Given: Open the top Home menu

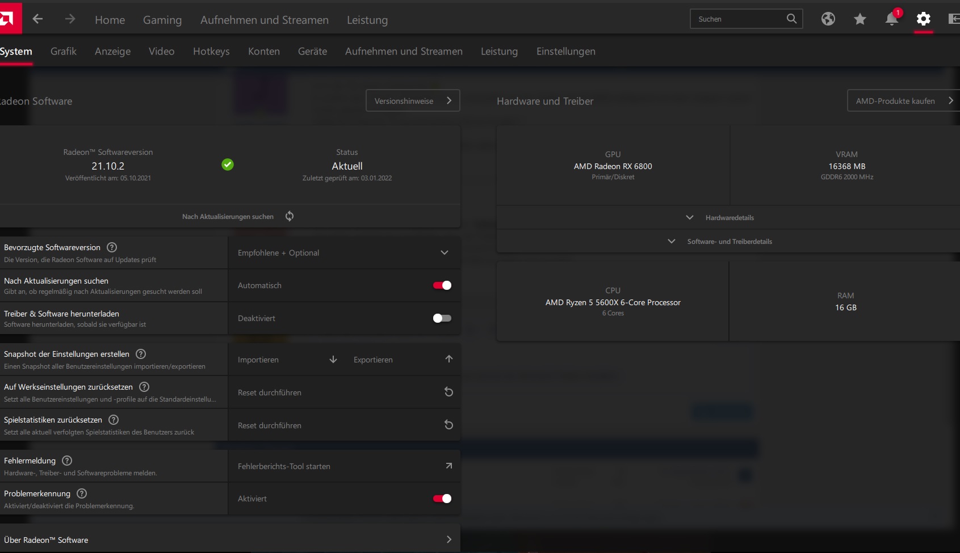Looking at the screenshot, I should click(110, 20).
